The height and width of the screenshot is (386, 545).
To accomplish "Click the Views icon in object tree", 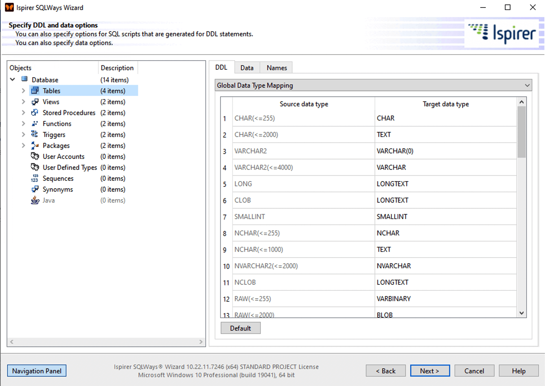I will point(35,102).
